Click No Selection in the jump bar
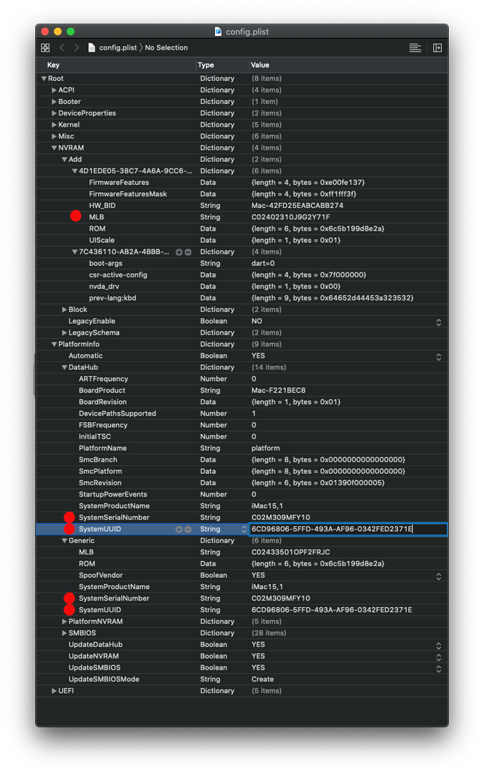Screen dimensions: 484x774 pyautogui.click(x=166, y=48)
